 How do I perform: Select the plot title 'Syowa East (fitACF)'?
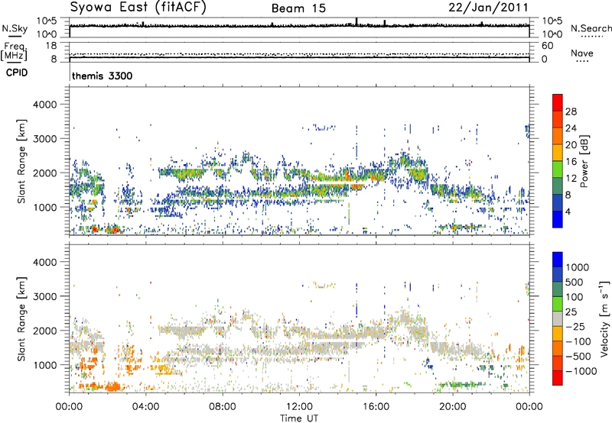[x=138, y=7]
